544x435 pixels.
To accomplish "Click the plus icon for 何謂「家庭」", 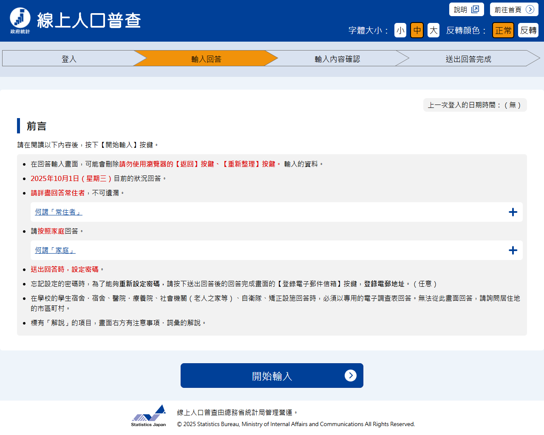I will (513, 250).
